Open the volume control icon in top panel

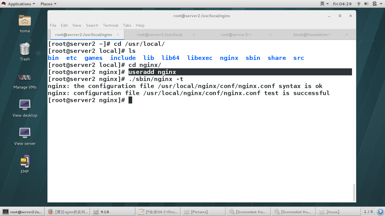[x=366, y=4]
